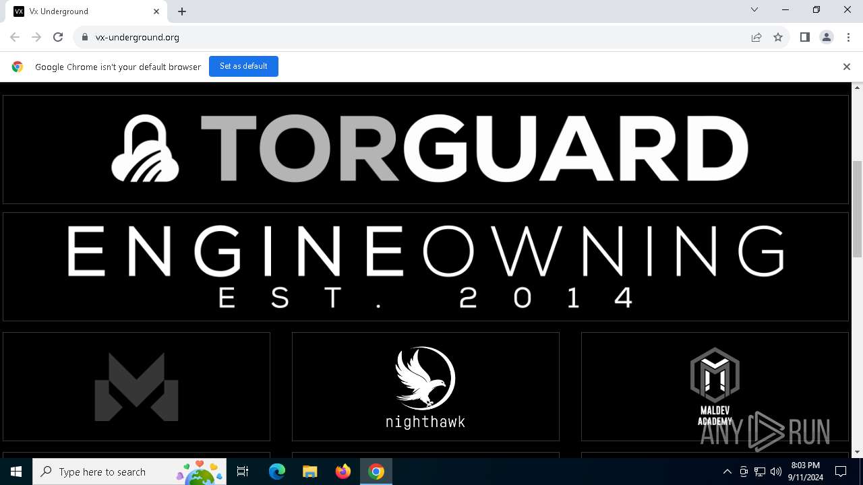Reload the vx-underground page

pyautogui.click(x=58, y=37)
